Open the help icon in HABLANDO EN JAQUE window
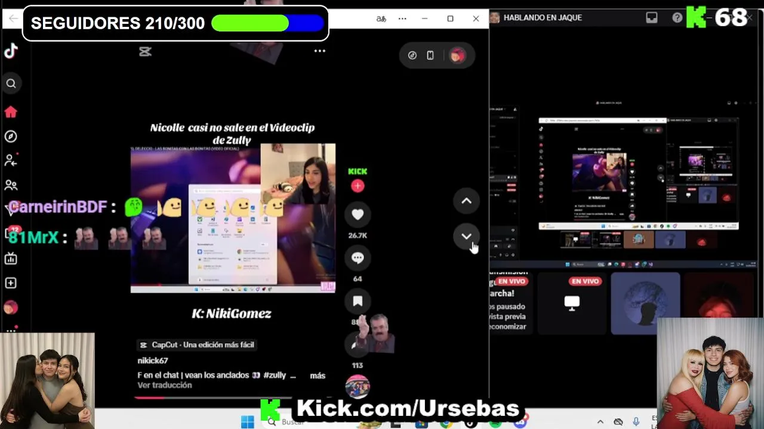 pos(677,18)
